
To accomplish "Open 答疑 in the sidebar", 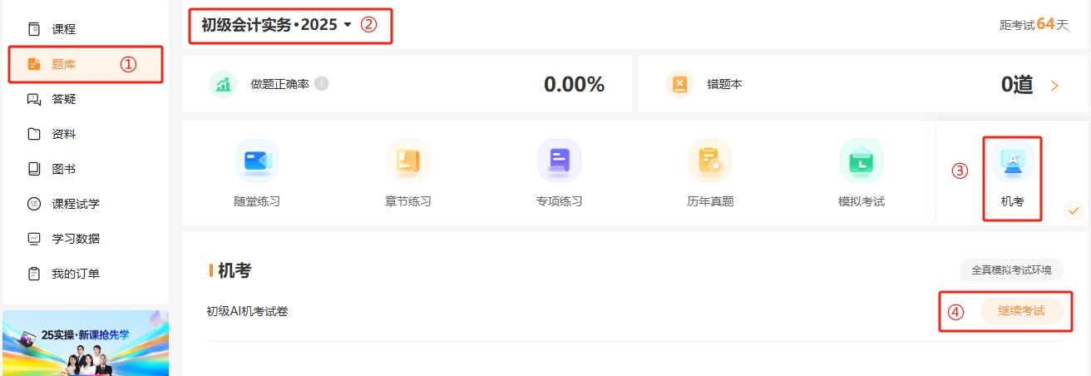I will tap(63, 99).
